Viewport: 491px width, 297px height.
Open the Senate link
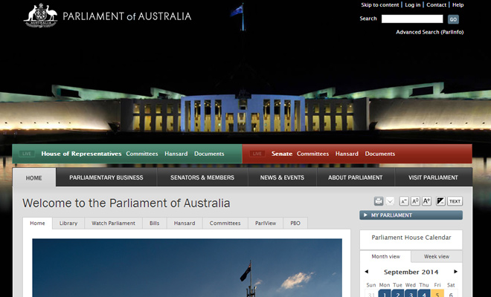coord(282,154)
